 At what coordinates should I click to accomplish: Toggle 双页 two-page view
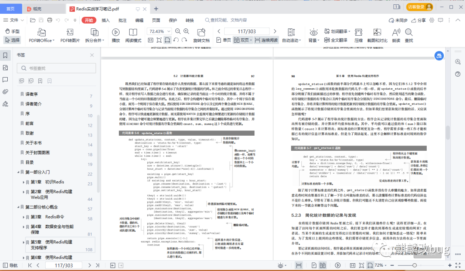coord(242,40)
